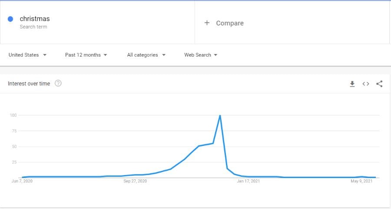Screen dimensions: 391x209
Task: Click the trend line near 50
Action: (x=199, y=146)
